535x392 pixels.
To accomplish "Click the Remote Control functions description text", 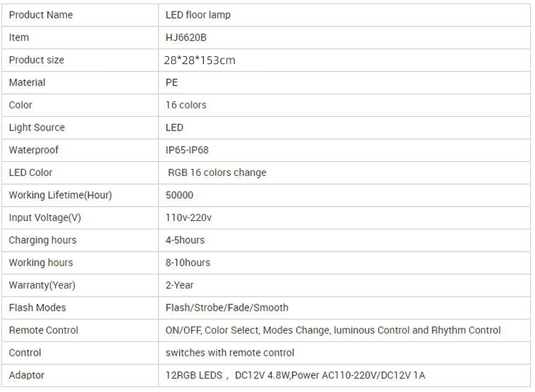I will pyautogui.click(x=333, y=330).
